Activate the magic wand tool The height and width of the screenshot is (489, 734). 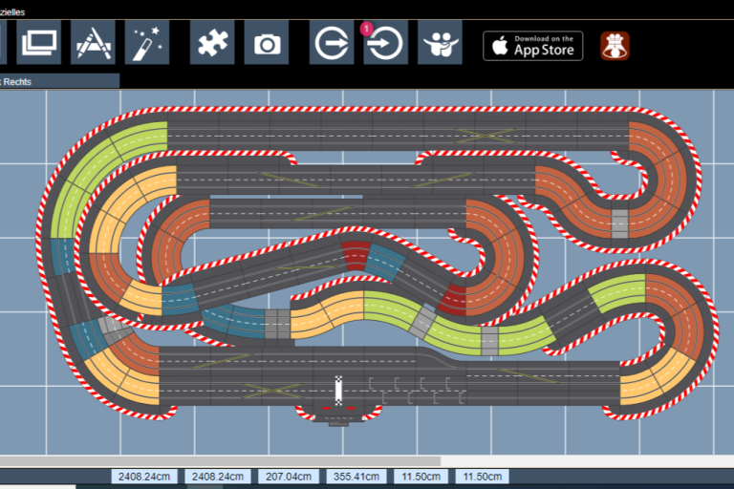point(147,43)
